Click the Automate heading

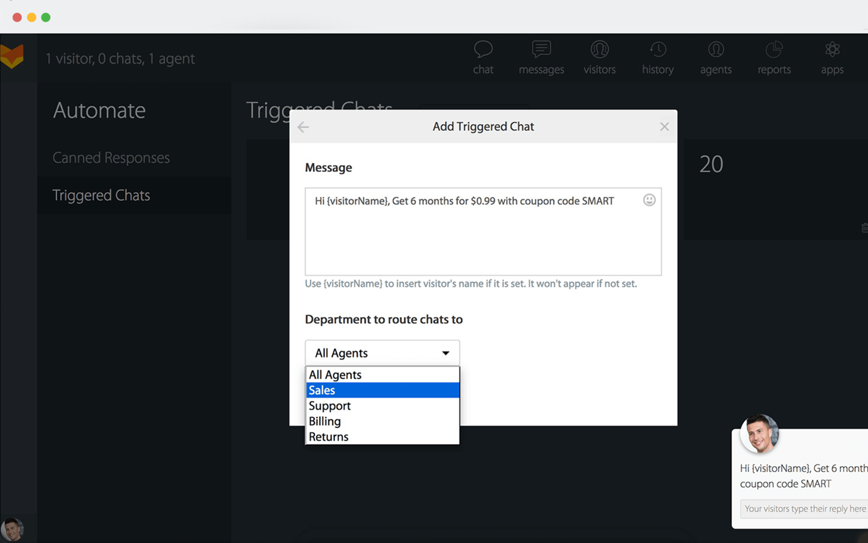[x=99, y=110]
